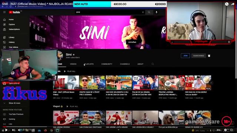
Task: Switch to the CHANNELS tab
Action: [125, 64]
